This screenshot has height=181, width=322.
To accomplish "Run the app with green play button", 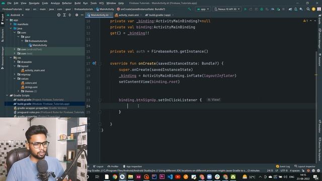I will pos(245,9).
